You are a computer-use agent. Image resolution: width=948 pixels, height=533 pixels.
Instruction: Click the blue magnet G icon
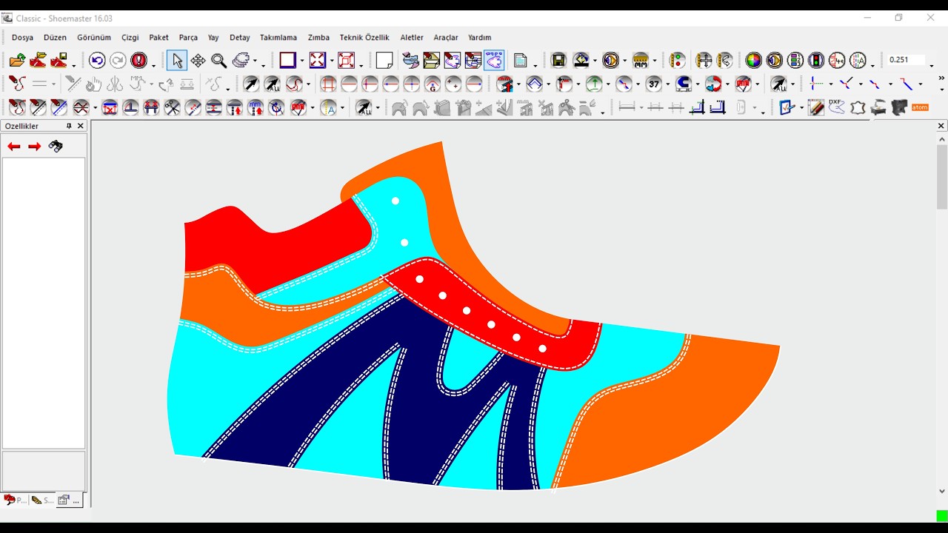click(x=684, y=84)
